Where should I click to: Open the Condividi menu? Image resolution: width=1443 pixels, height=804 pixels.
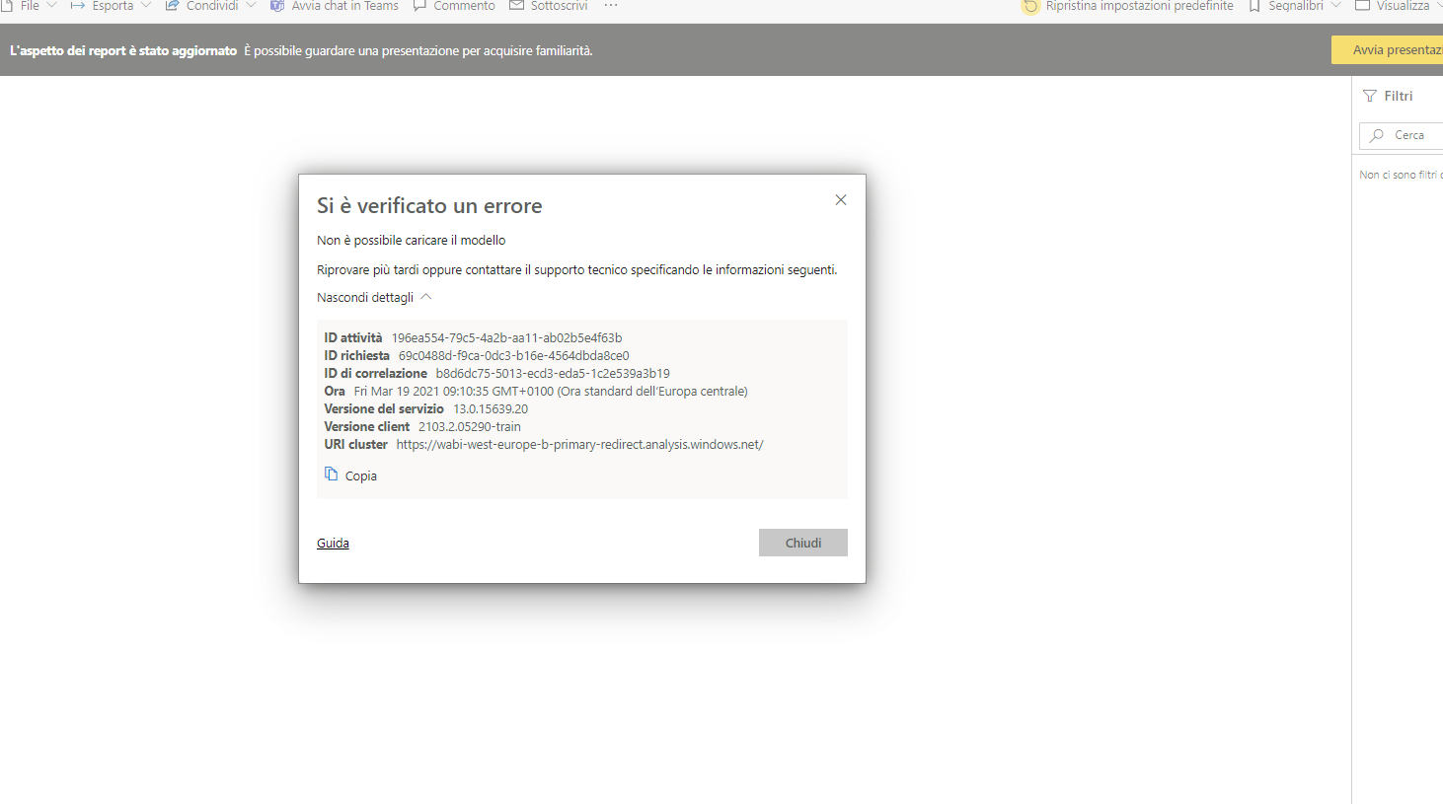(x=211, y=6)
